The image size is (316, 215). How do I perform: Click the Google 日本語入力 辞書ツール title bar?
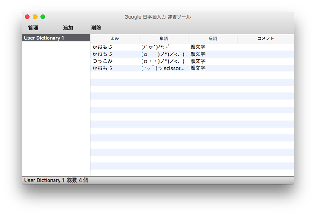[158, 17]
